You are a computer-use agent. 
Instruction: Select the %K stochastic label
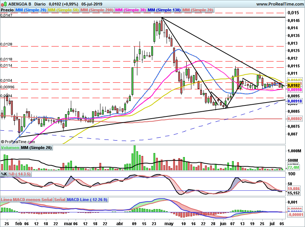pyautogui.click(x=4, y=174)
